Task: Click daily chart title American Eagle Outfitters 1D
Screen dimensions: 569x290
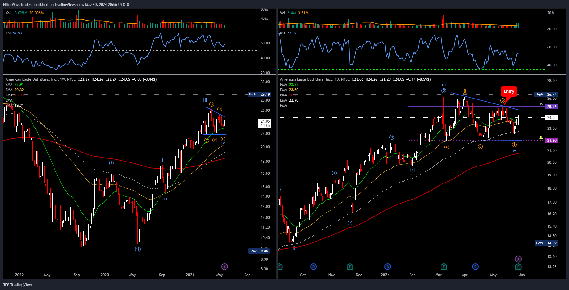Action: (315, 79)
